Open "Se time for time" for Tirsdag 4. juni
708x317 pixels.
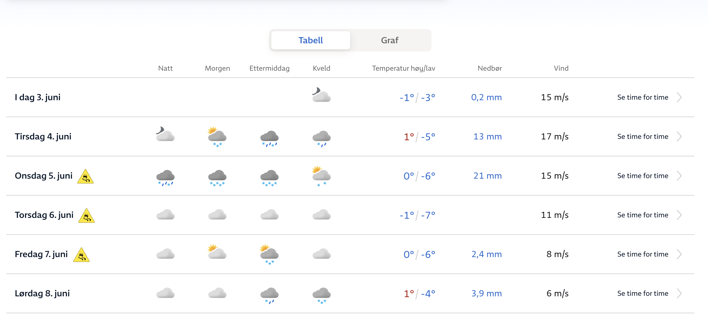642,136
